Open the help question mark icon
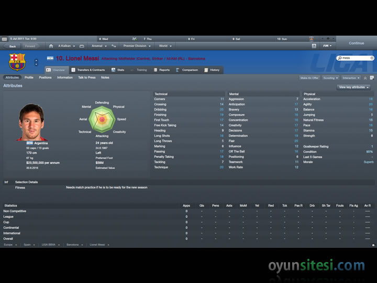The height and width of the screenshot is (283, 377). pyautogui.click(x=314, y=46)
